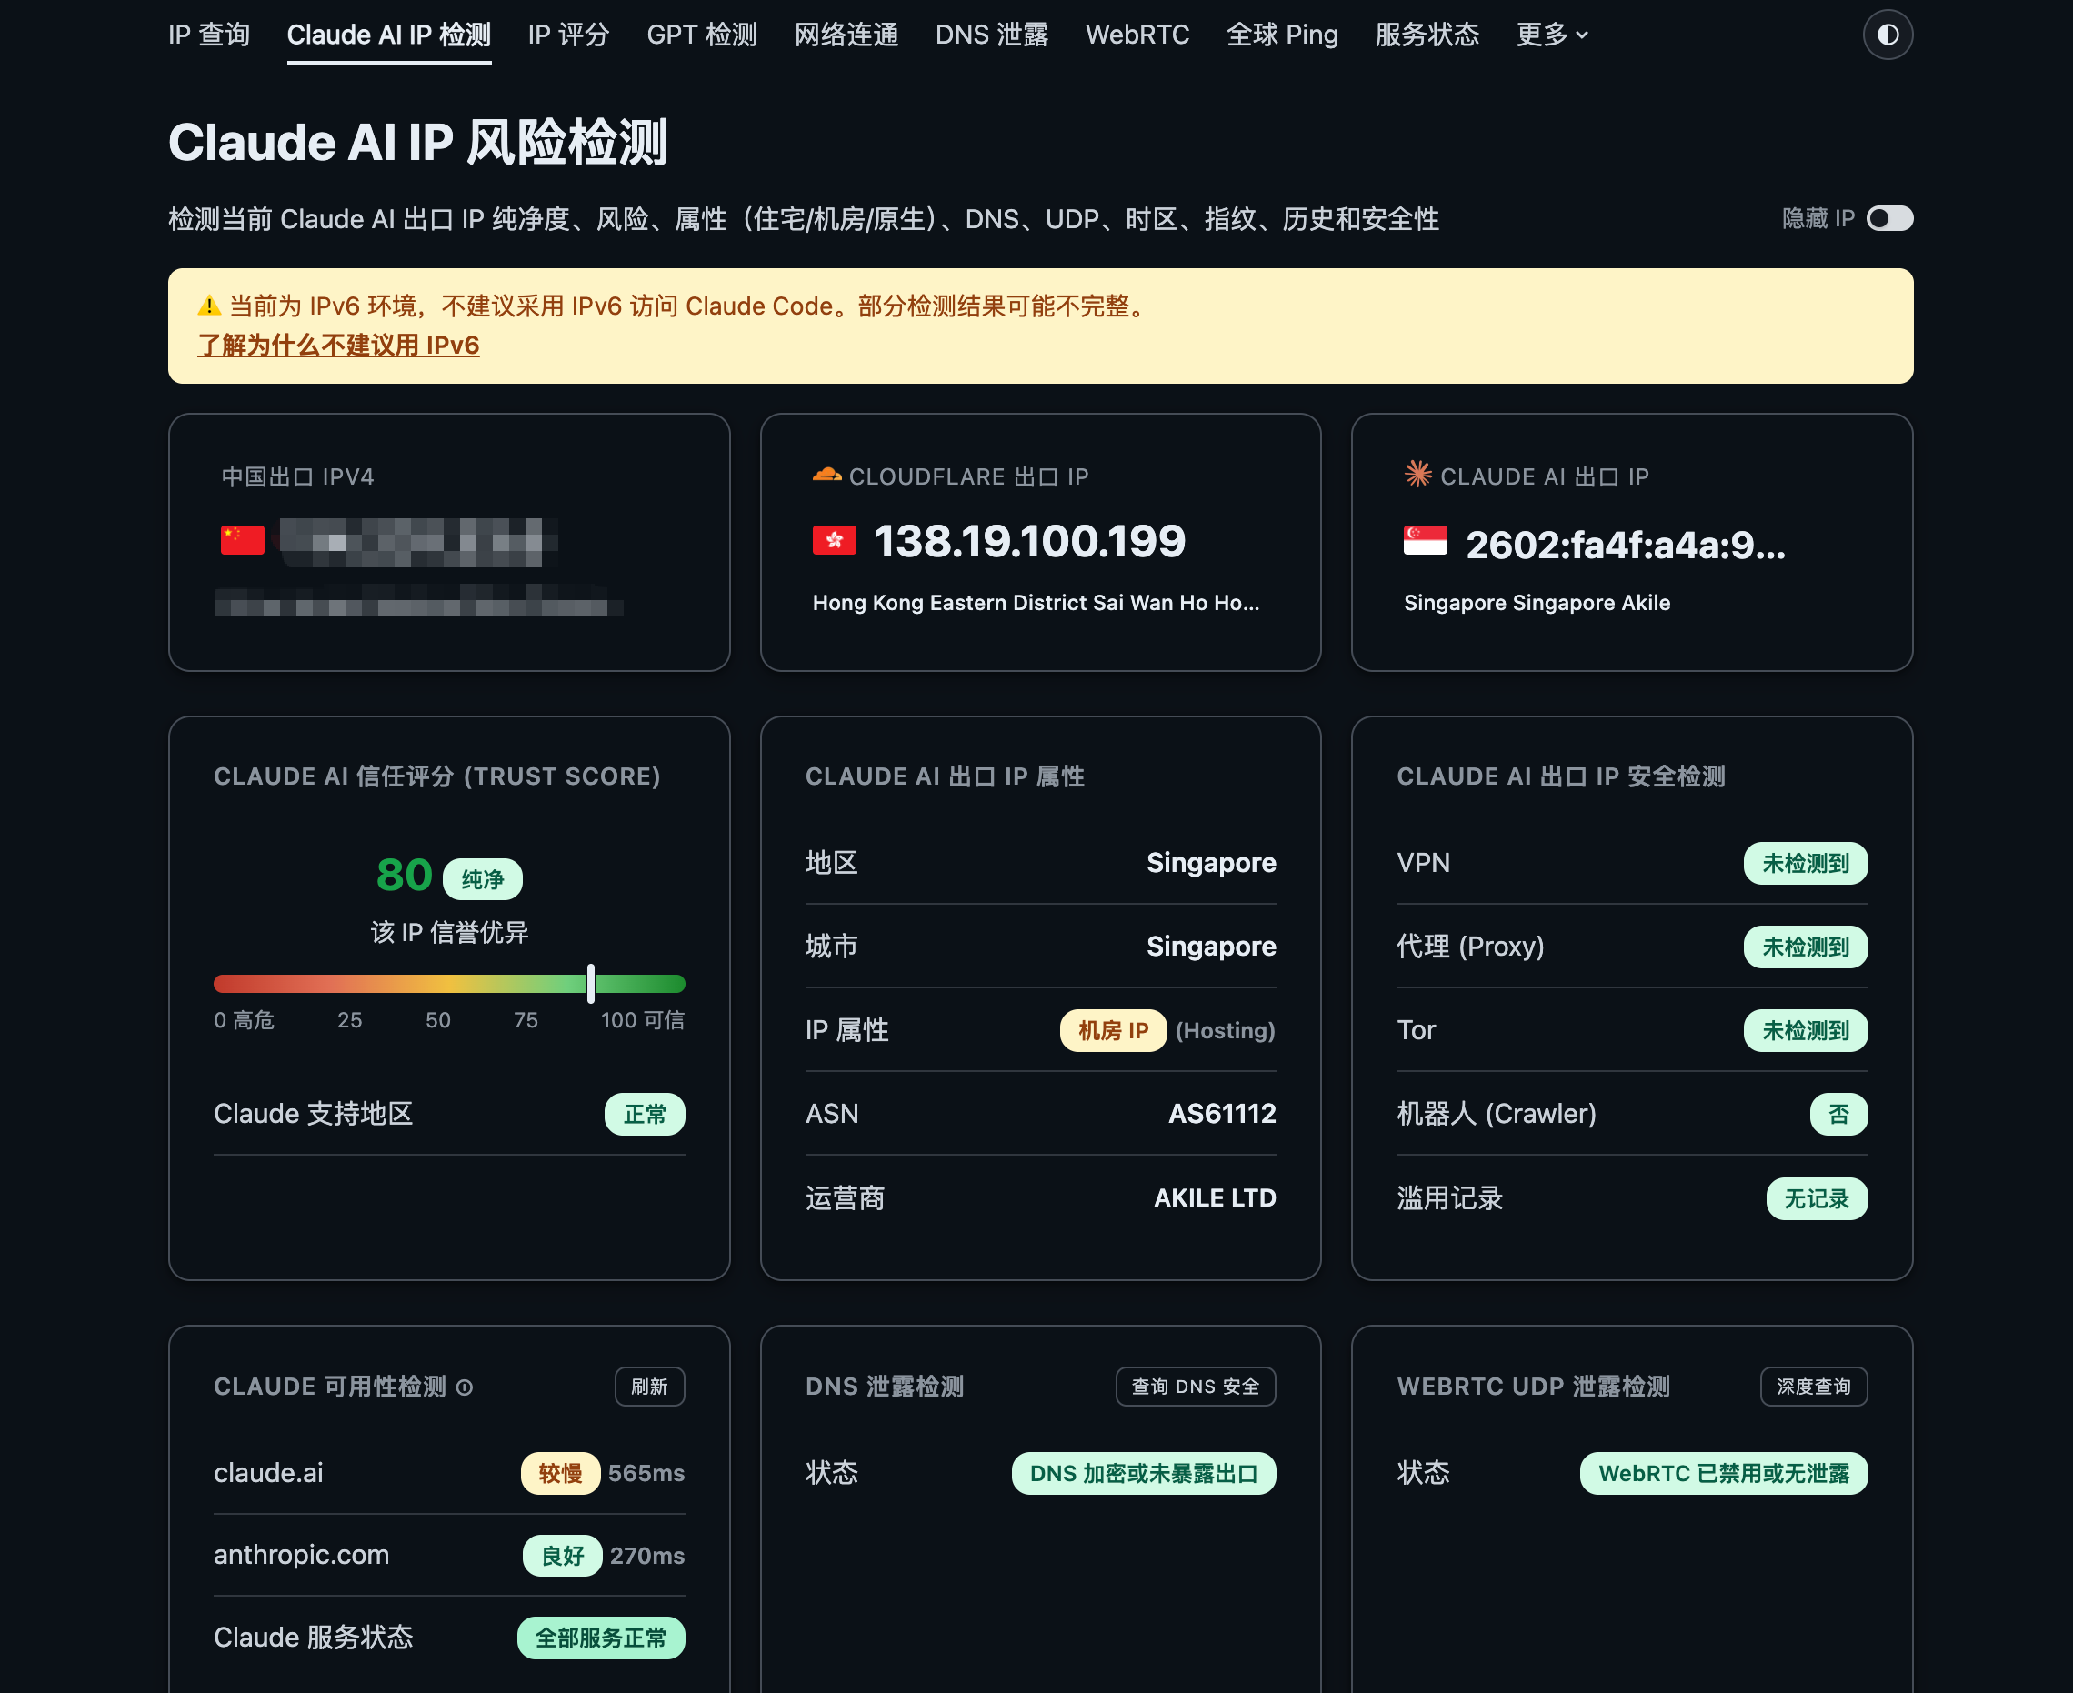The height and width of the screenshot is (1693, 2073).
Task: Click the China flag icon
Action: tap(242, 540)
